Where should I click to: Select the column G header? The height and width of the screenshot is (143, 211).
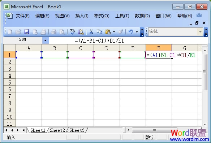pos(185,48)
